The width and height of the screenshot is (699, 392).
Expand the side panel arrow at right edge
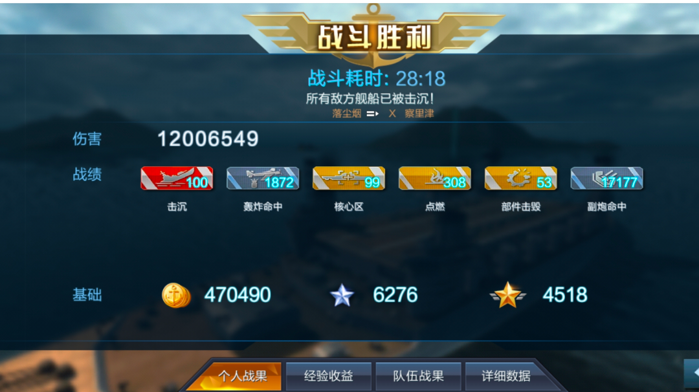point(692,373)
